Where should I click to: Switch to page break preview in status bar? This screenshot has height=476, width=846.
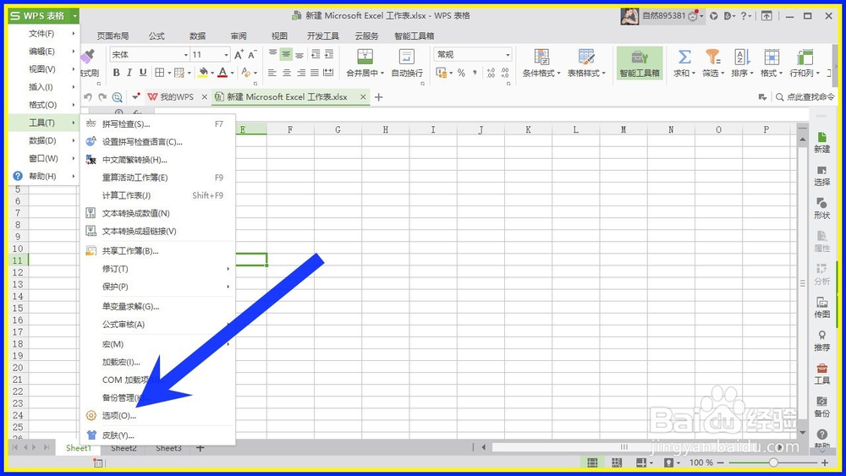click(x=617, y=462)
